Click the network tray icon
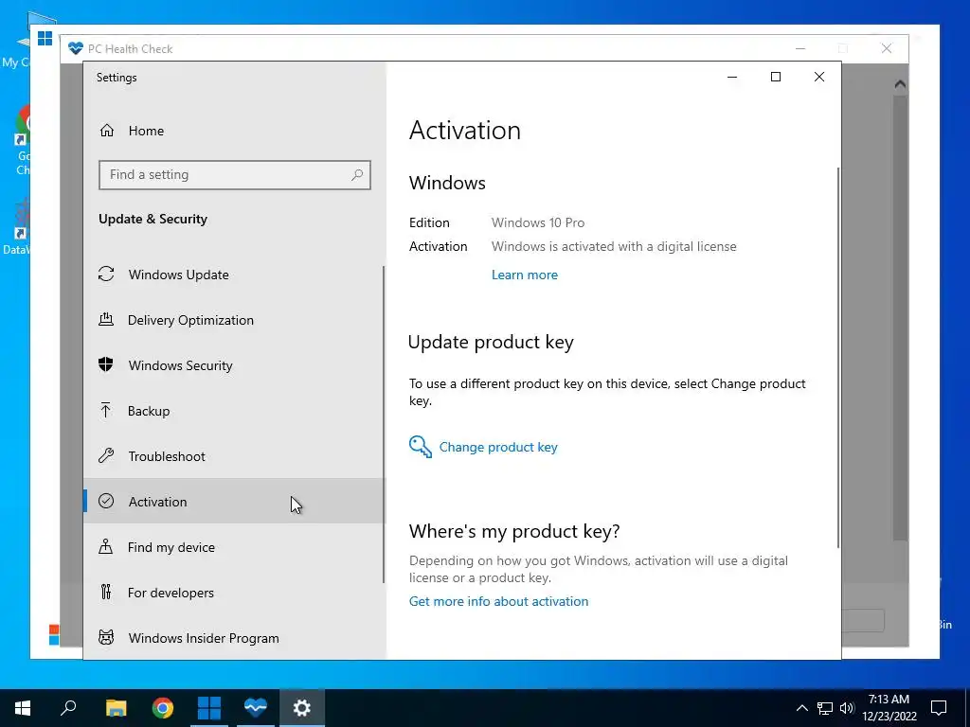970x727 pixels. point(825,708)
